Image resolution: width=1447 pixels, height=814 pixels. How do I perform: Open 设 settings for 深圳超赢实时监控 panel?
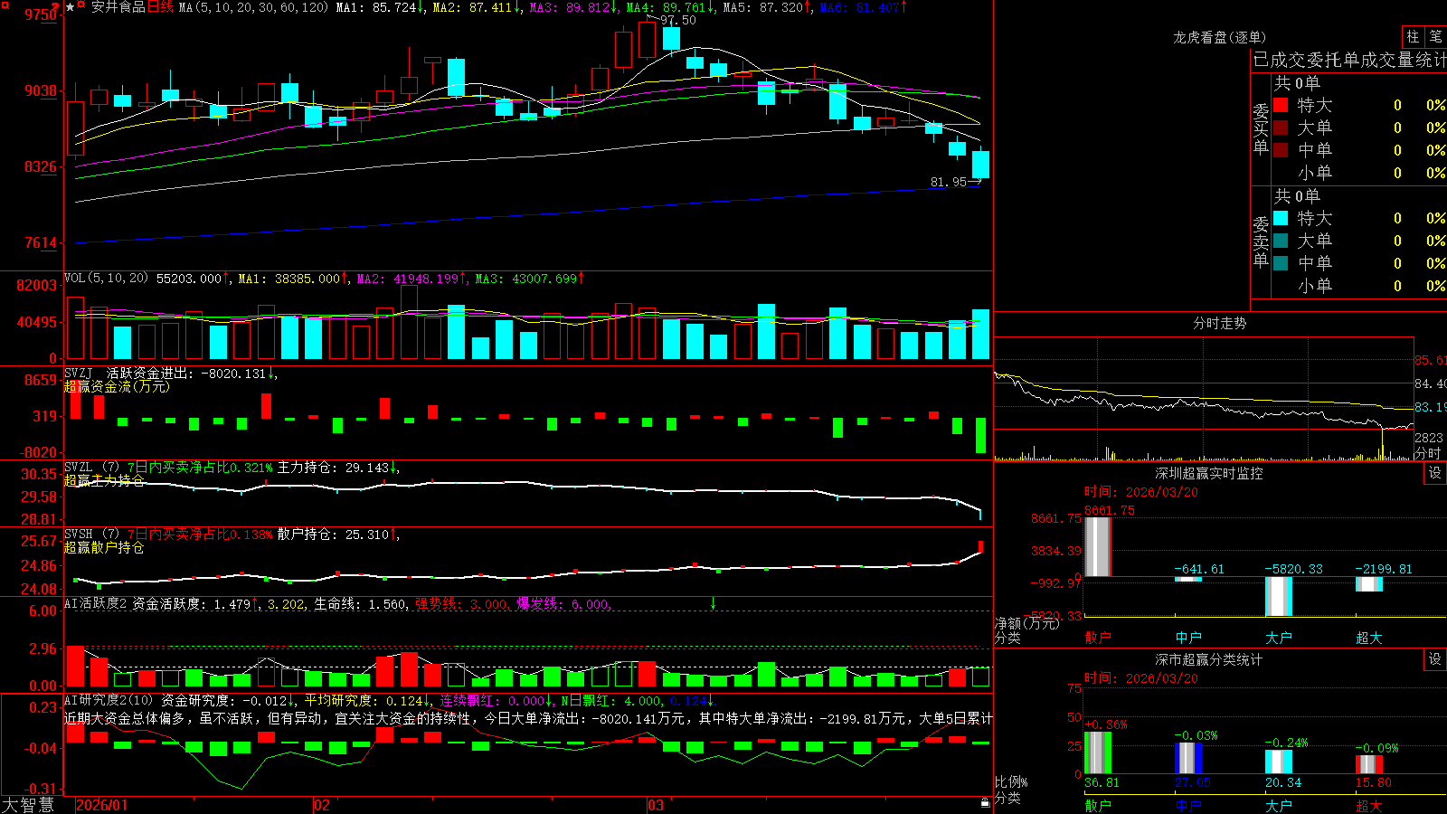[x=1435, y=473]
